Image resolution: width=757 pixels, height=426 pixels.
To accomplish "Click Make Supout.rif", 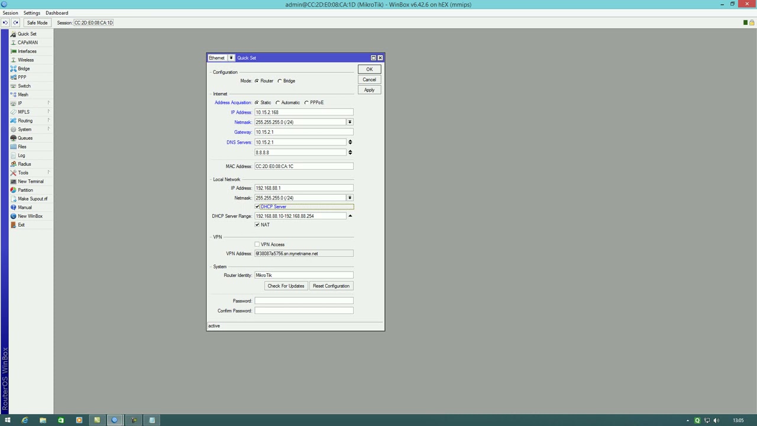I will tap(33, 199).
